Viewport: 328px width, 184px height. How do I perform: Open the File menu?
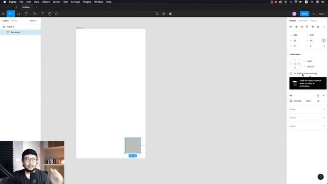[22, 2]
